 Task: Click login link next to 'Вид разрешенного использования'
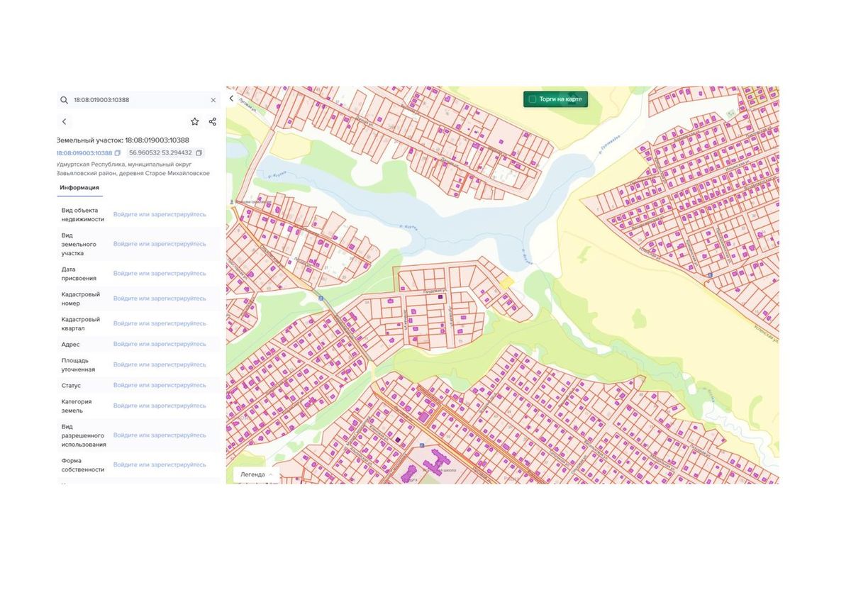(x=160, y=435)
